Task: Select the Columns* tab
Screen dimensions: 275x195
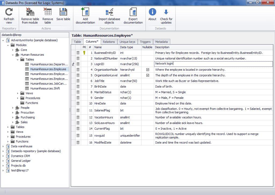Action: point(92,42)
